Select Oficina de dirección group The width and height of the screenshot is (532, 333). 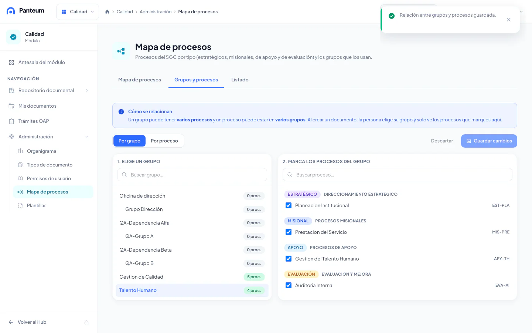[192, 196]
